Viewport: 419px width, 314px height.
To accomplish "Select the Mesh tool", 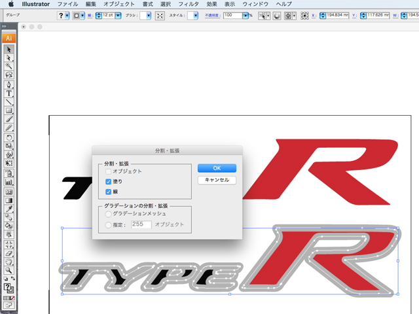I will point(9,192).
